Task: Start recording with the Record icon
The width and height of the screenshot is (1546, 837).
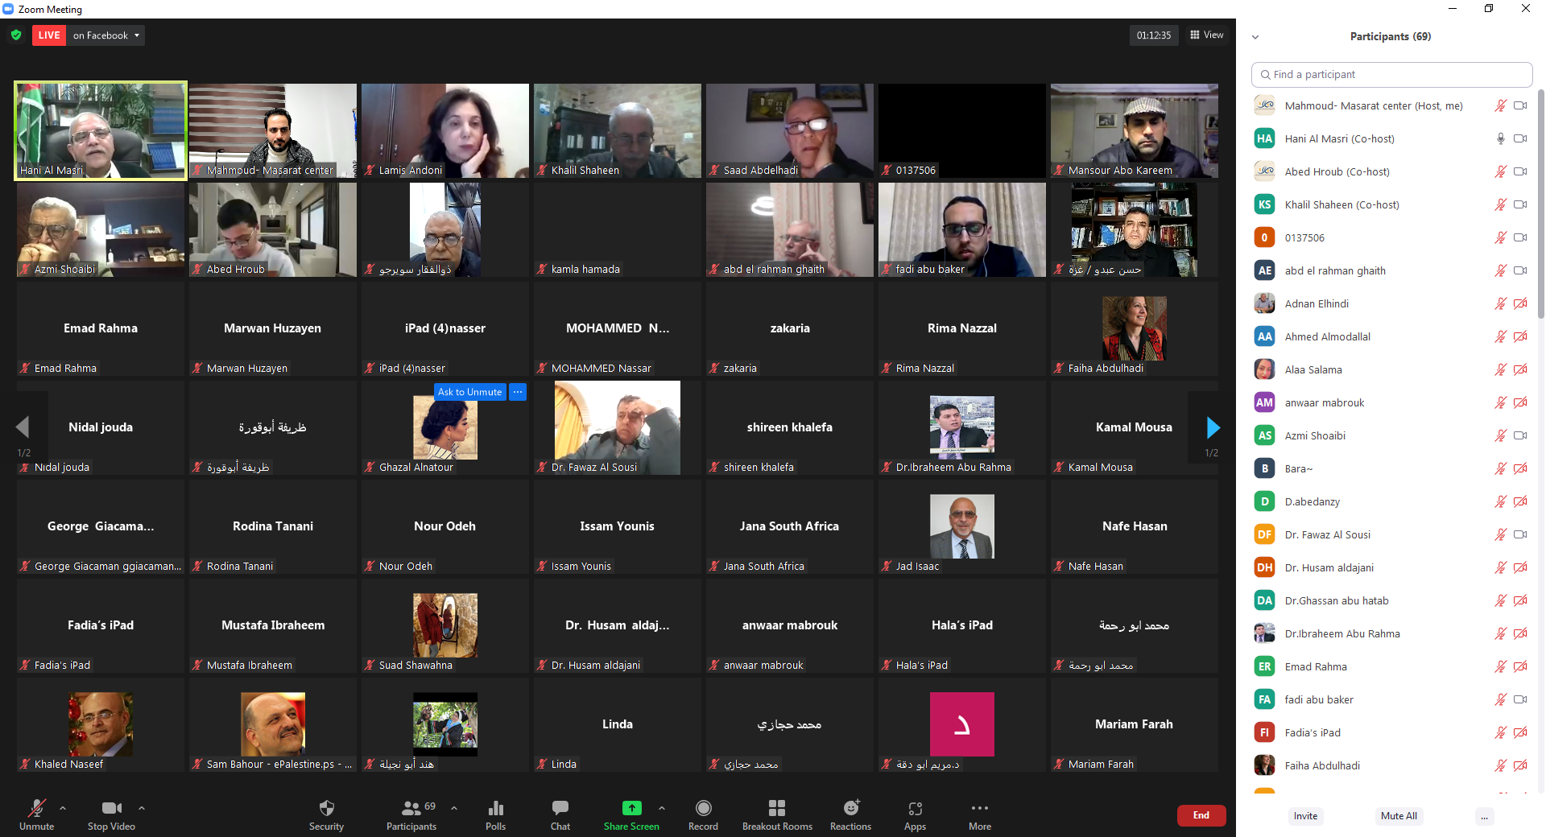Action: tap(703, 809)
